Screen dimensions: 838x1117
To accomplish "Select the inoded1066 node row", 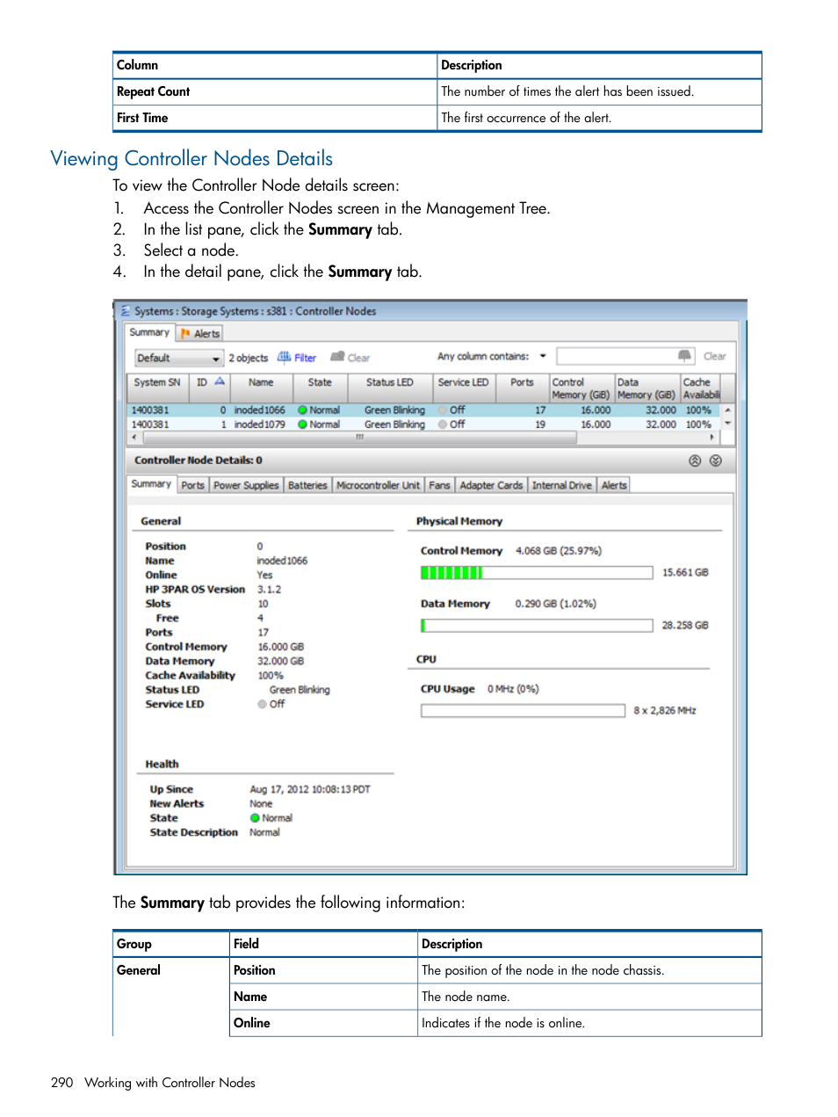I will (424, 410).
